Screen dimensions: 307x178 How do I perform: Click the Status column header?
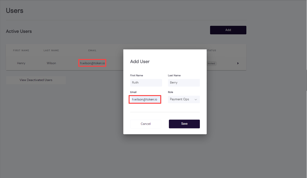[x=212, y=50]
